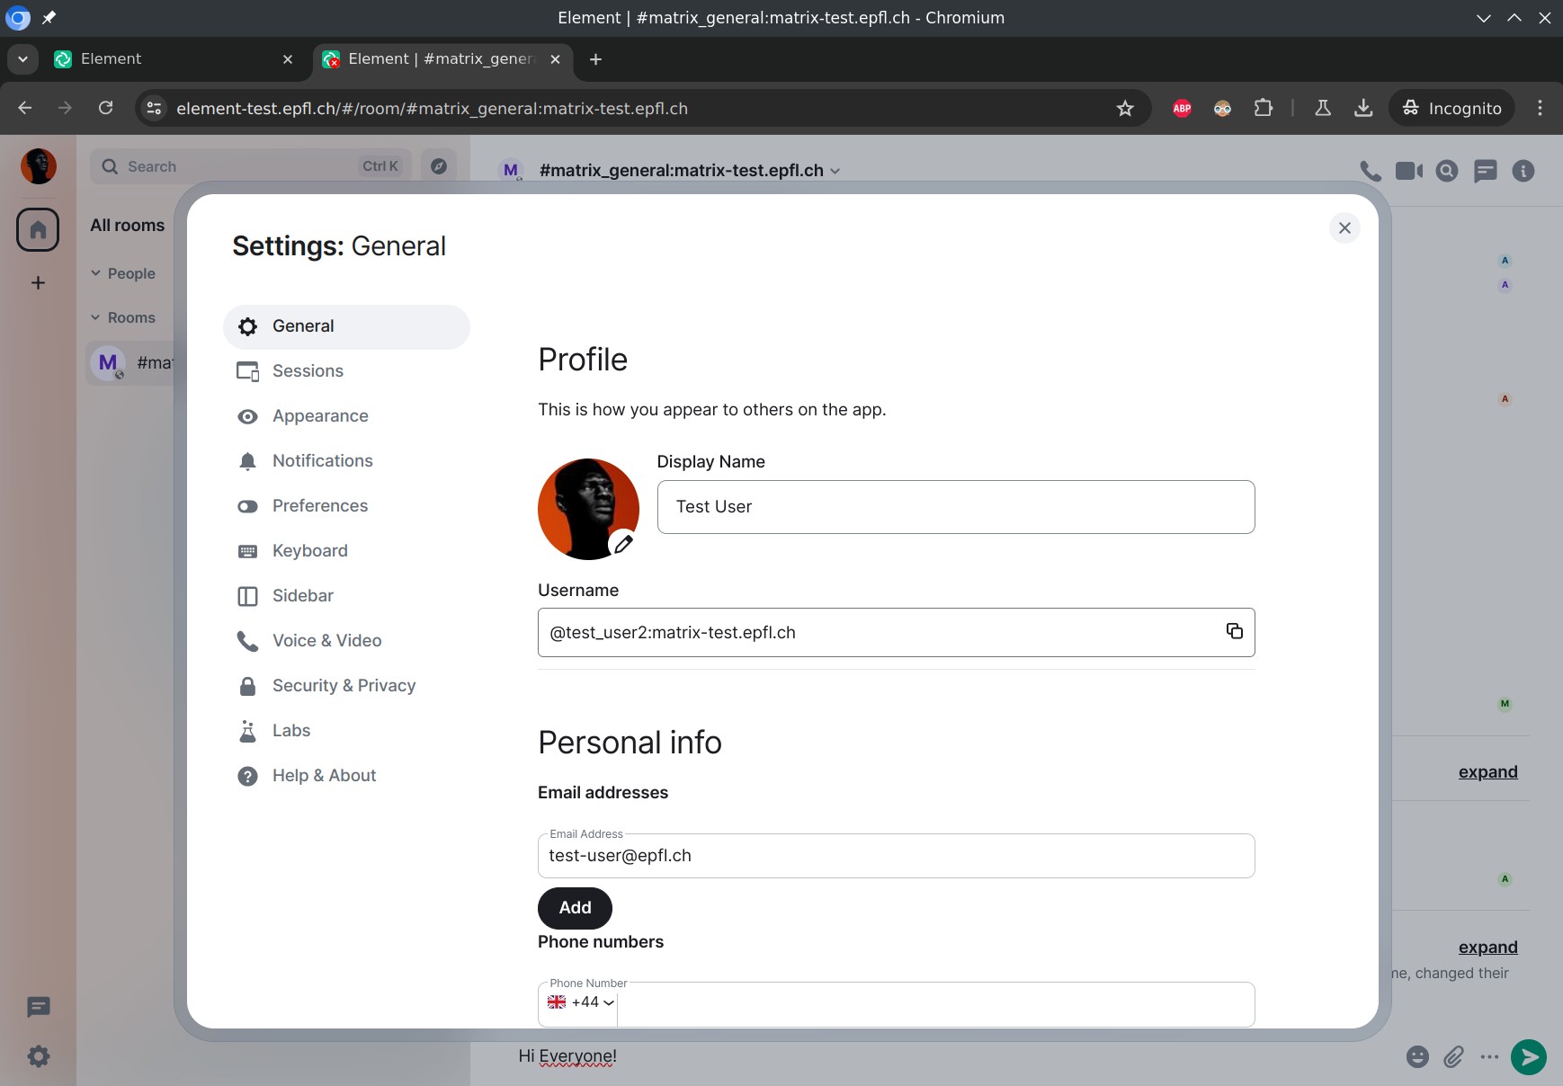Image resolution: width=1563 pixels, height=1086 pixels.
Task: Copy the username with the copy icon
Action: pos(1234,631)
